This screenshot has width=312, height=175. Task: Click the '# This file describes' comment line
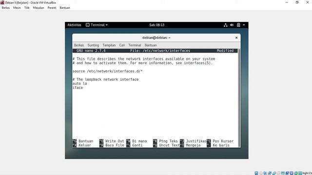pos(144,59)
